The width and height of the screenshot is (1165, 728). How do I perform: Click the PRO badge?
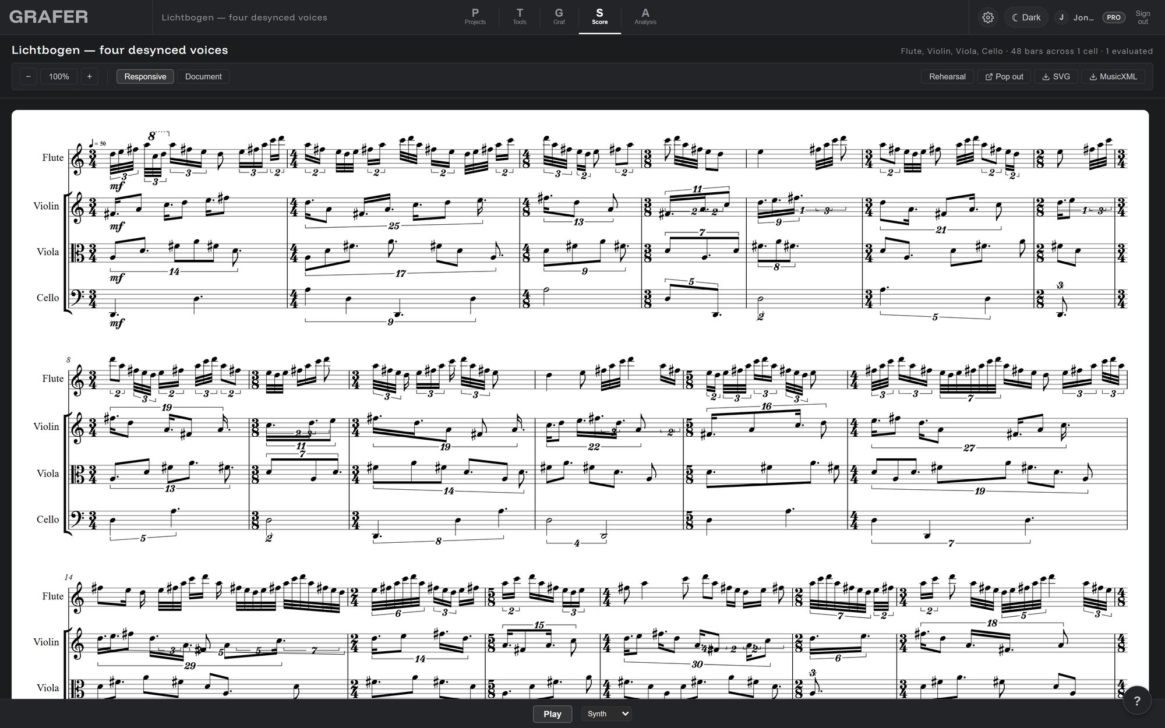1114,17
